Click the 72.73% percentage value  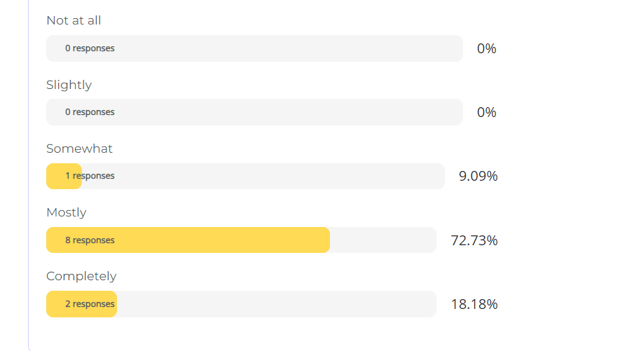point(474,240)
